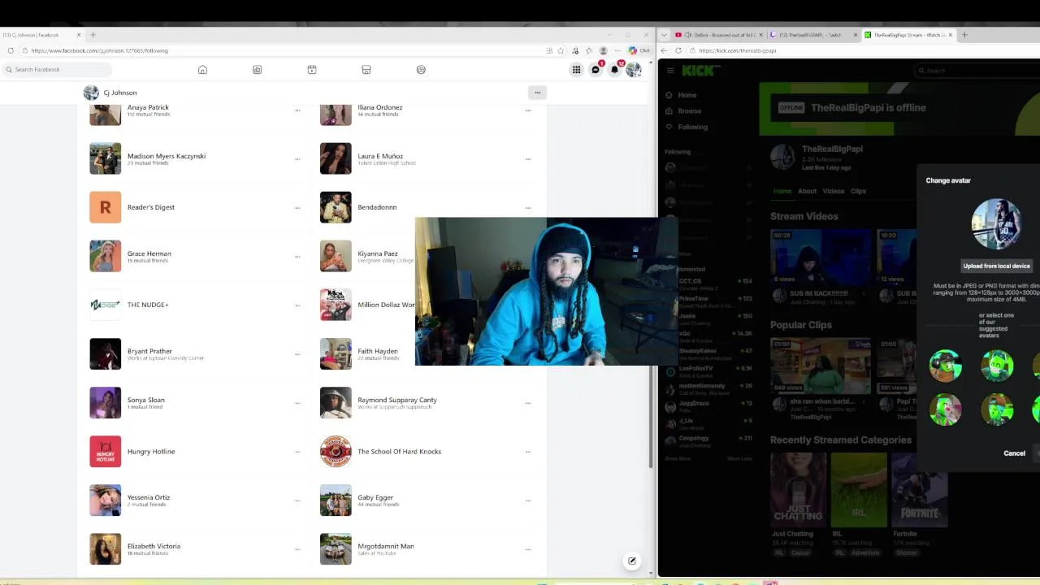The image size is (1040, 585).
Task: Open options menu for Bryant Prather
Action: point(297,354)
